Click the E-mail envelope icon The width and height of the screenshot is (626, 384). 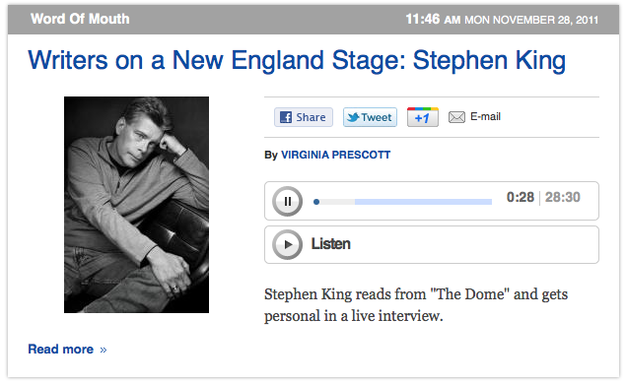pyautogui.click(x=456, y=117)
